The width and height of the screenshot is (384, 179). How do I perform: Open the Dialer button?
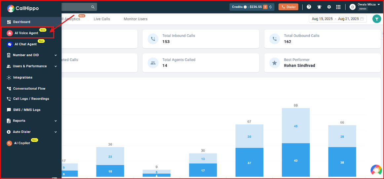point(288,7)
